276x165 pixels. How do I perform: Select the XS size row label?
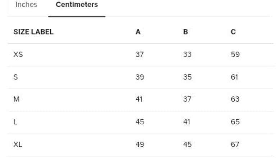[18, 55]
